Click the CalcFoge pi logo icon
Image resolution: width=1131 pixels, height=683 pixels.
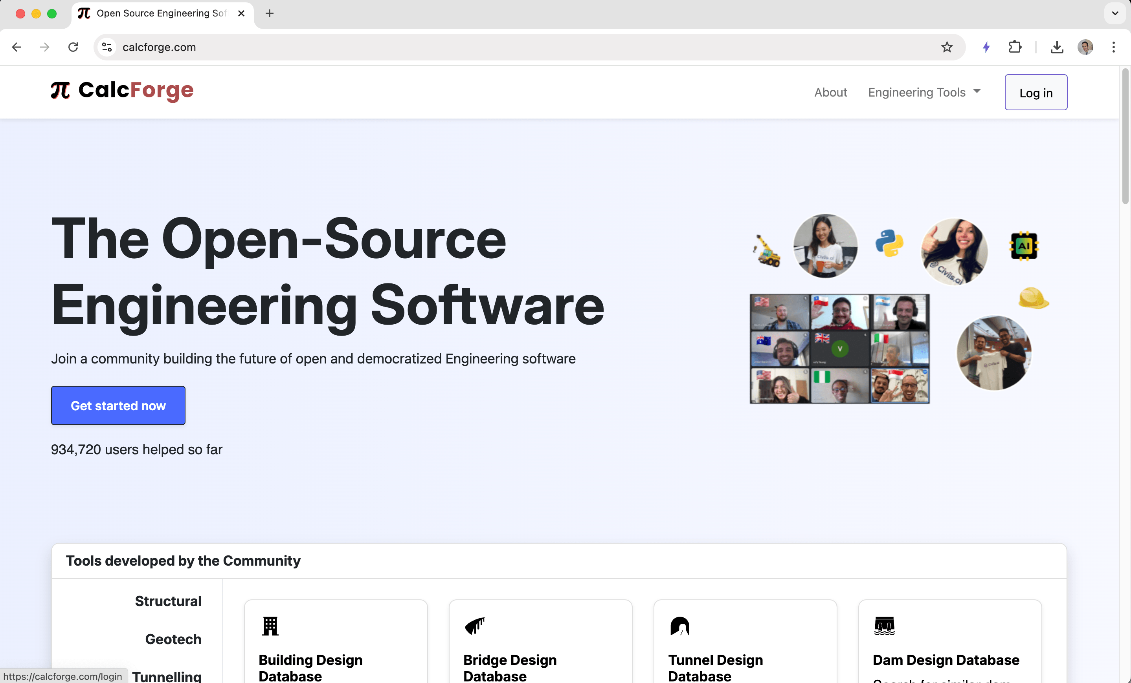click(60, 90)
